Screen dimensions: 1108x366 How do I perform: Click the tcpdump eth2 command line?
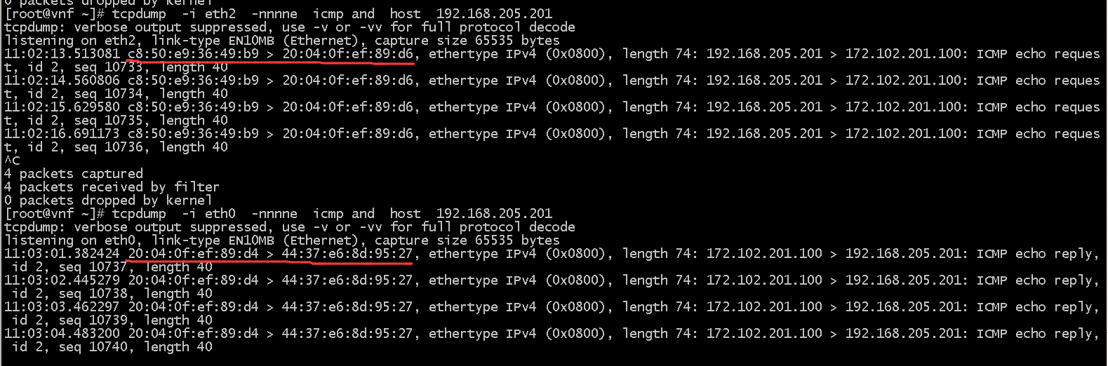click(x=279, y=13)
